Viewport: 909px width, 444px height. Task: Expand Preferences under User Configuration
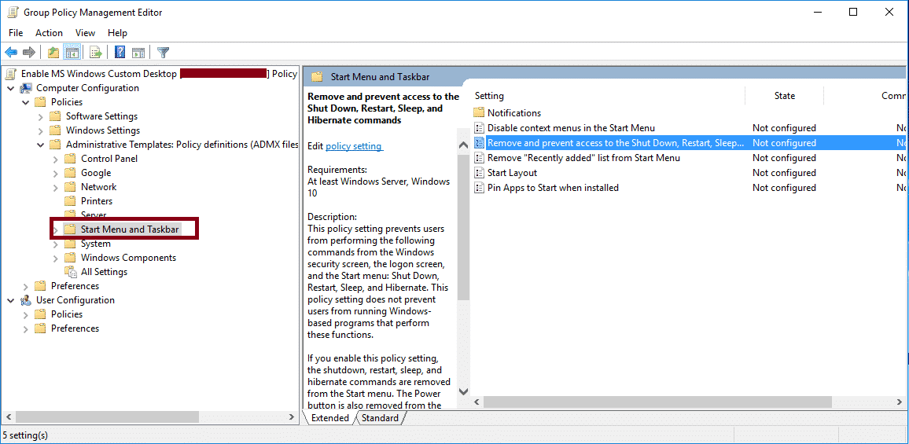click(26, 328)
